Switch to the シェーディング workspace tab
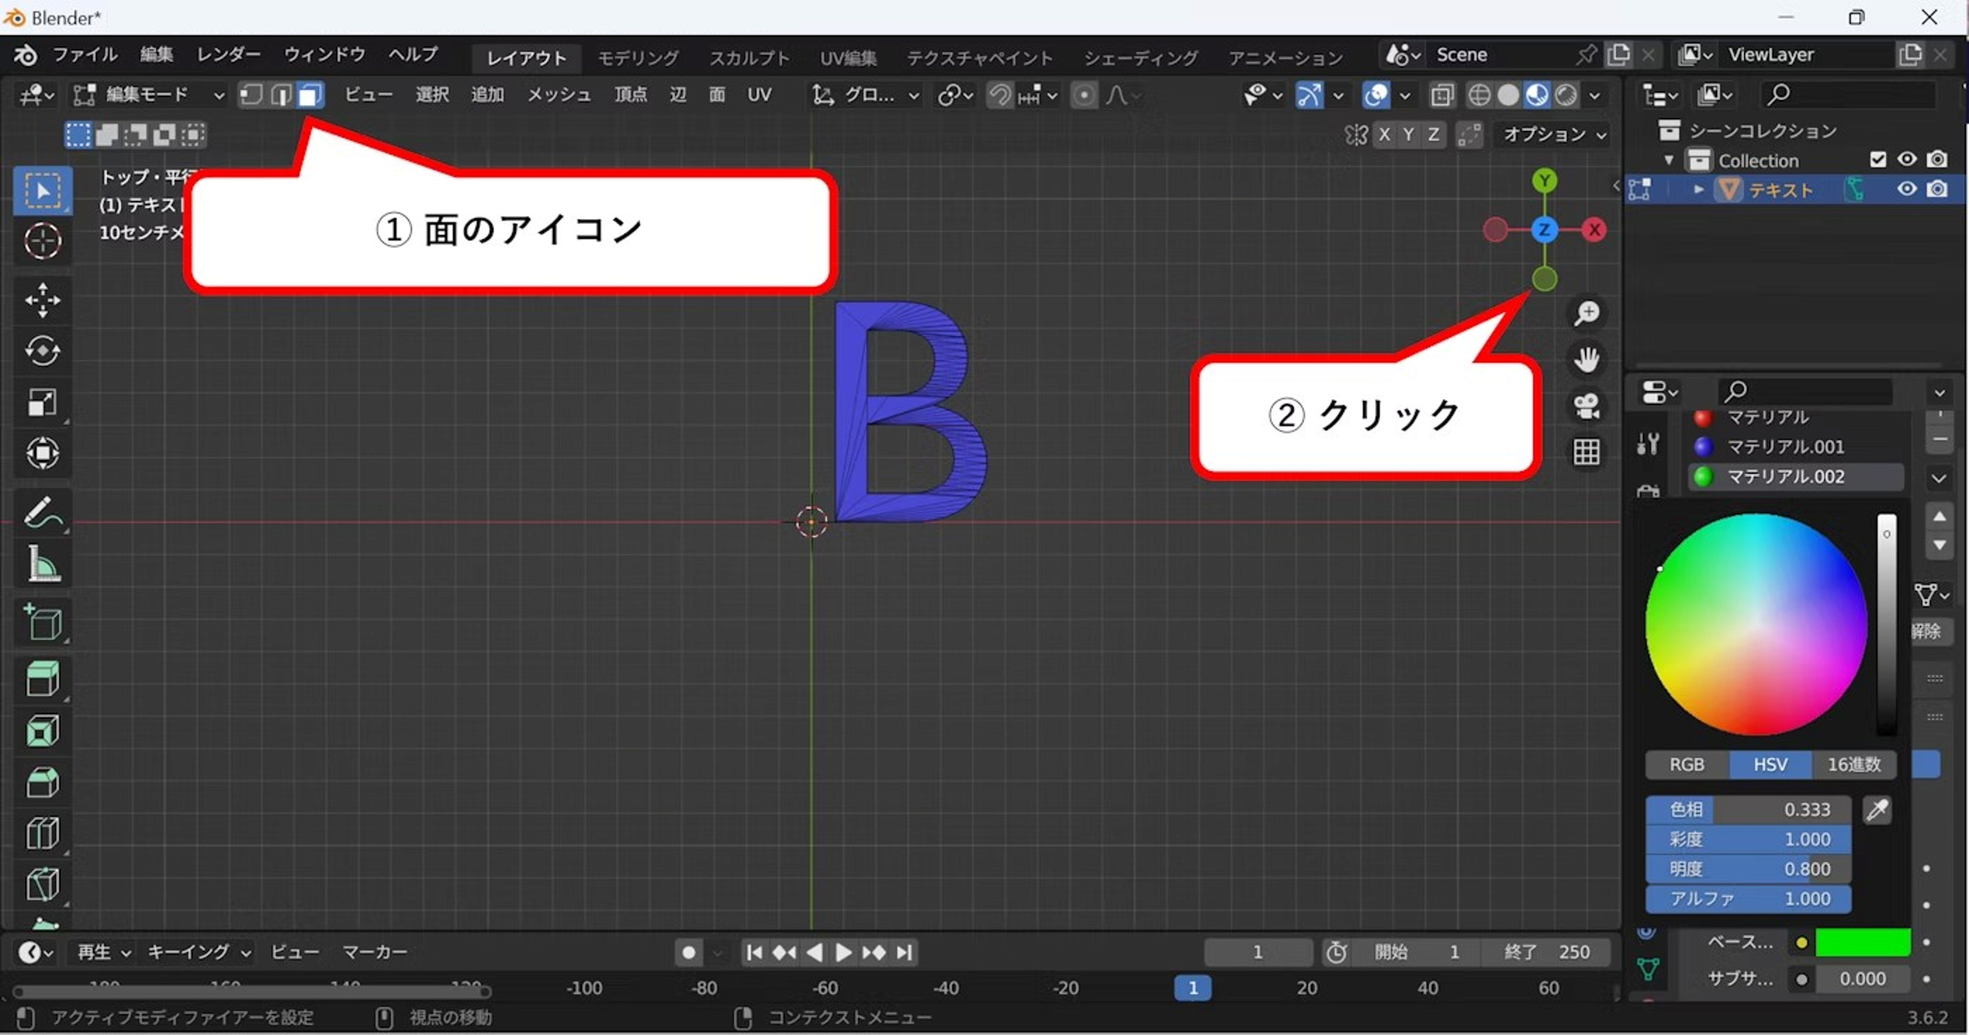Screen dimensions: 1969x1035 (x=1140, y=57)
